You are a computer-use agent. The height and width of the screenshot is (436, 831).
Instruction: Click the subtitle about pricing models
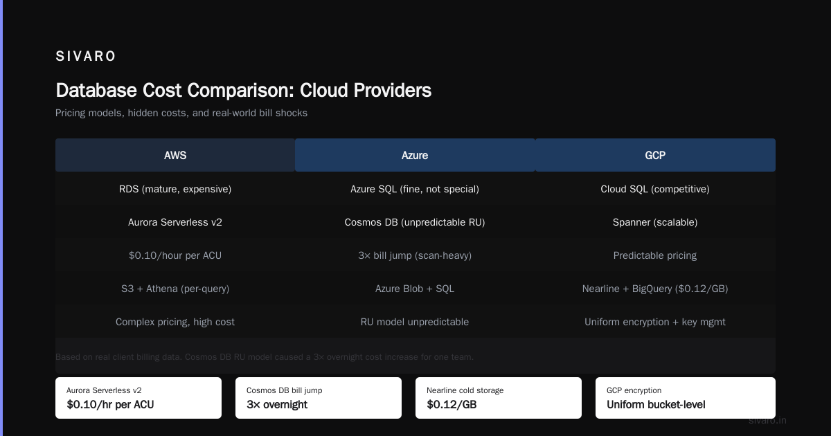[x=181, y=113]
